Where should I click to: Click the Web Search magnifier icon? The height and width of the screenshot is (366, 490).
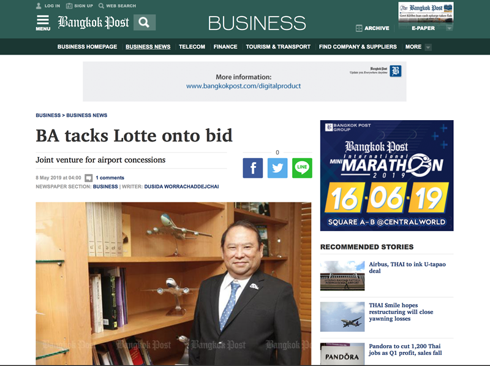(101, 6)
